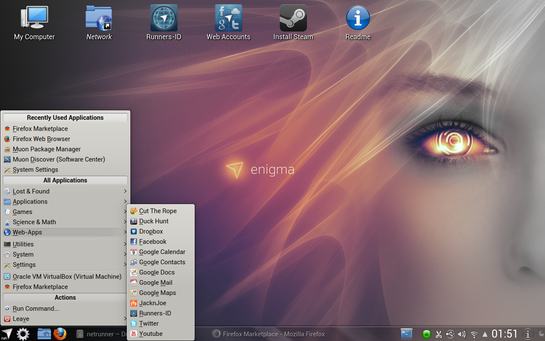Open Facebook from the Web-Apps submenu

tap(161, 242)
